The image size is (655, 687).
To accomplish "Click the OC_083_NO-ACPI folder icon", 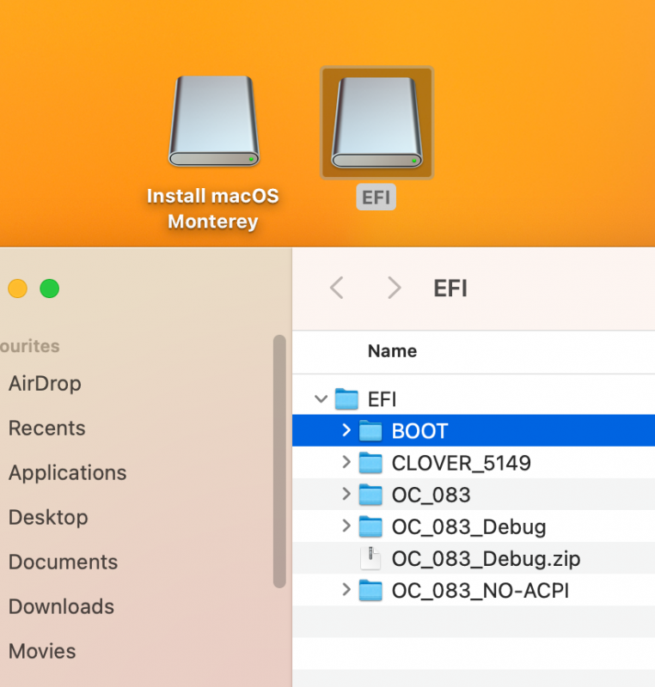I will [370, 591].
